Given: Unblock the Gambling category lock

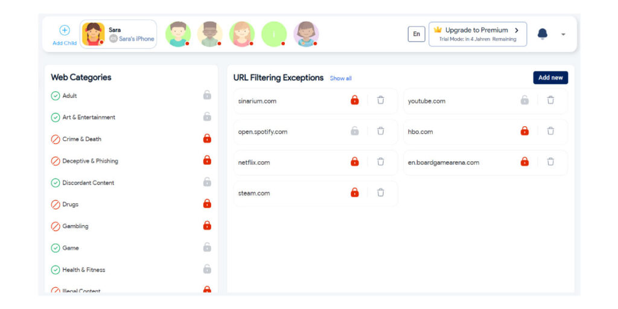Looking at the screenshot, I should 207,226.
